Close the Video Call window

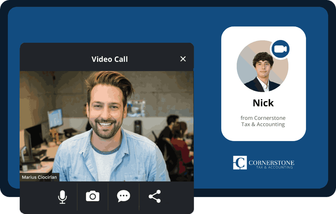pyautogui.click(x=183, y=59)
